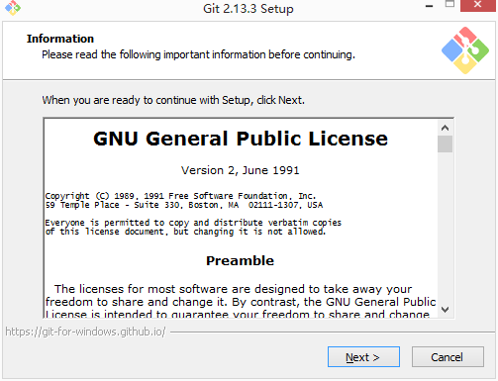Click the scroll down arrow of the license box
Image resolution: width=498 pixels, height=381 pixels.
[445, 310]
